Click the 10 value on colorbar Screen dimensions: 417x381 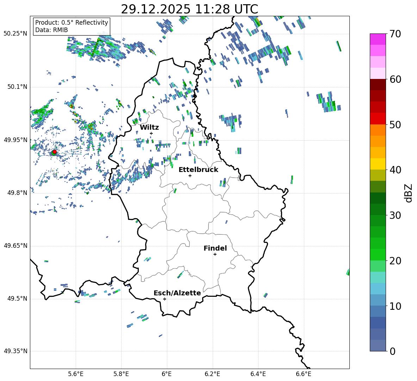pos(395,306)
